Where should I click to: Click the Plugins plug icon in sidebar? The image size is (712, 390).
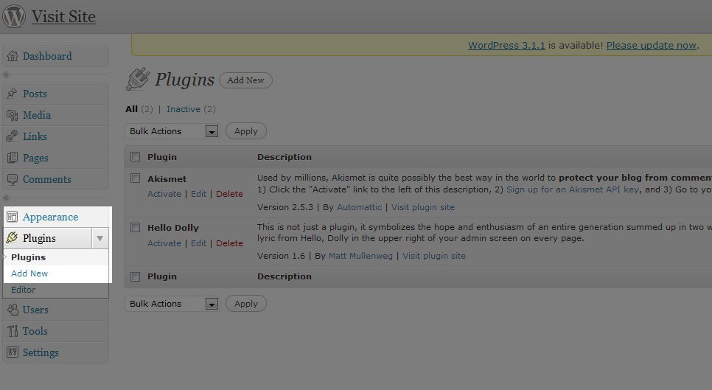pyautogui.click(x=13, y=237)
